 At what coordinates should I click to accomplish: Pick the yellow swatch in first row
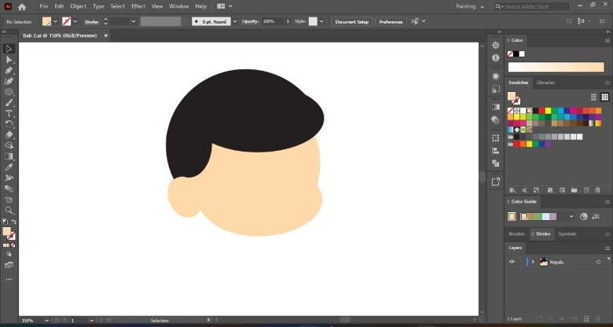pos(548,111)
